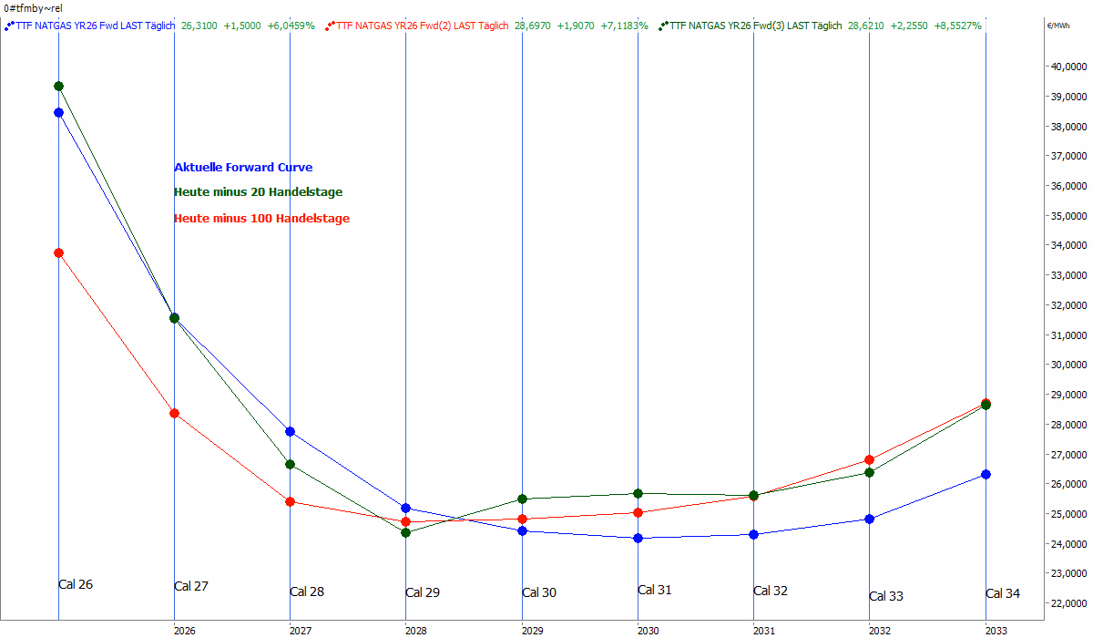This screenshot has width=1093, height=638.
Task: Select the red Cal 31 data point
Action: pos(638,513)
